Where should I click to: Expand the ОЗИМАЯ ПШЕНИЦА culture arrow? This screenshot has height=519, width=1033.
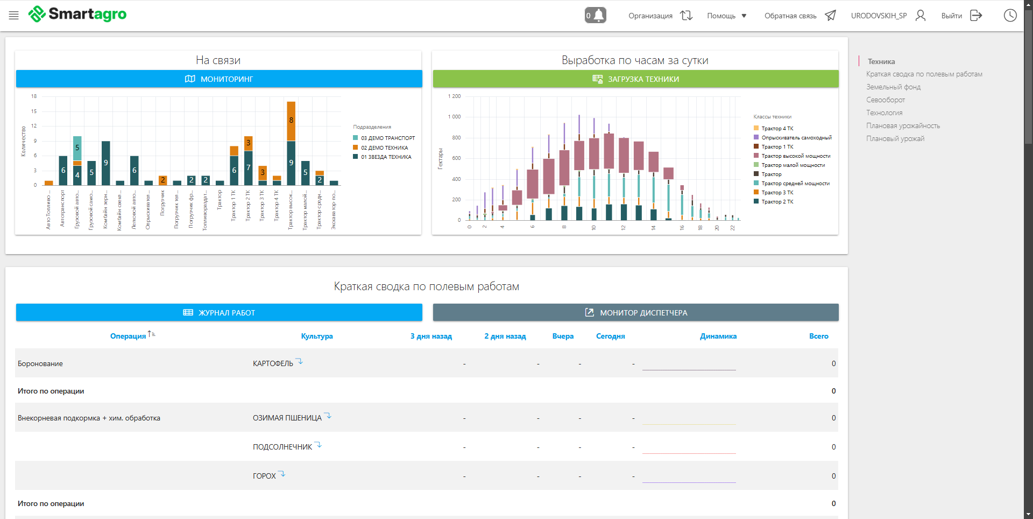click(328, 416)
